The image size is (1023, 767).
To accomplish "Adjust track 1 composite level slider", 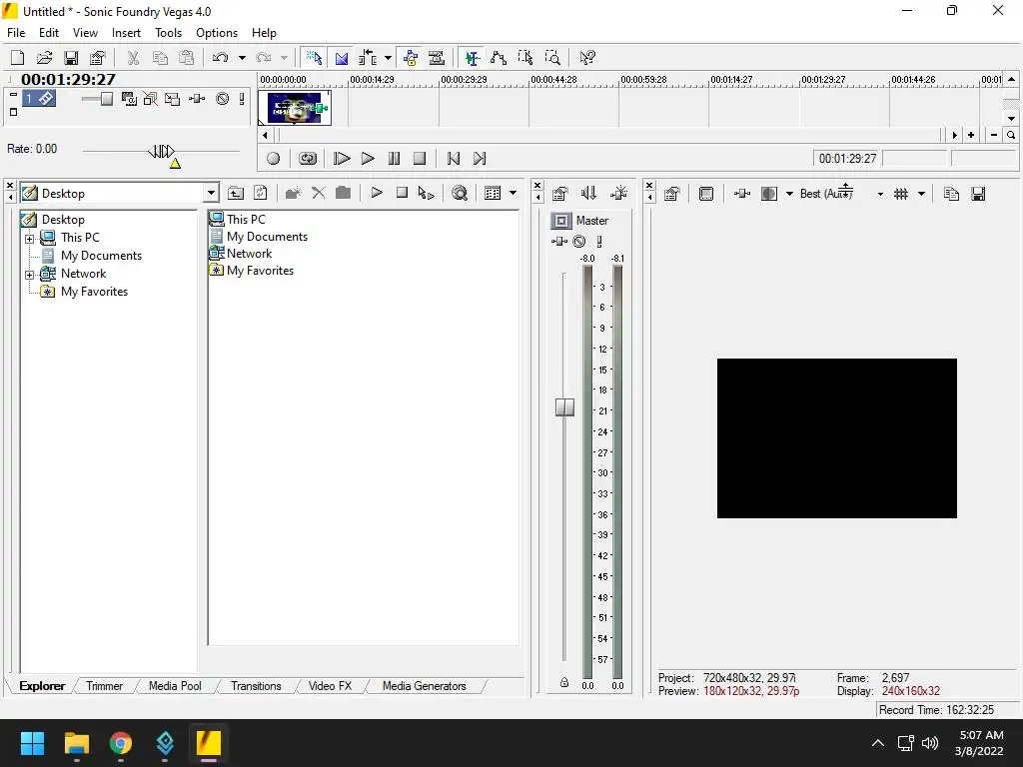I will tap(106, 99).
